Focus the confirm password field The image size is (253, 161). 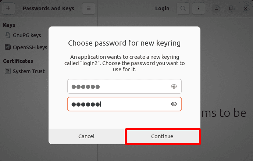tap(118, 104)
